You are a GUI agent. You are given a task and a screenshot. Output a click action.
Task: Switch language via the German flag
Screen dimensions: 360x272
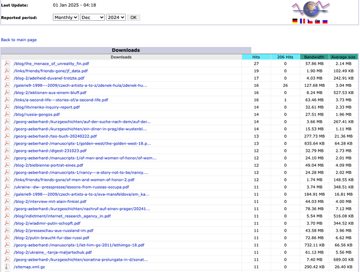[295, 21]
